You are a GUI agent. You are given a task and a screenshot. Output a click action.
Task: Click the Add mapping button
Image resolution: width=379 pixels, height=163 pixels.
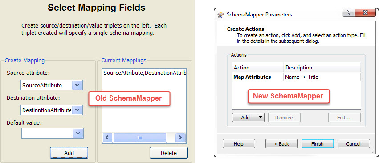tap(69, 153)
